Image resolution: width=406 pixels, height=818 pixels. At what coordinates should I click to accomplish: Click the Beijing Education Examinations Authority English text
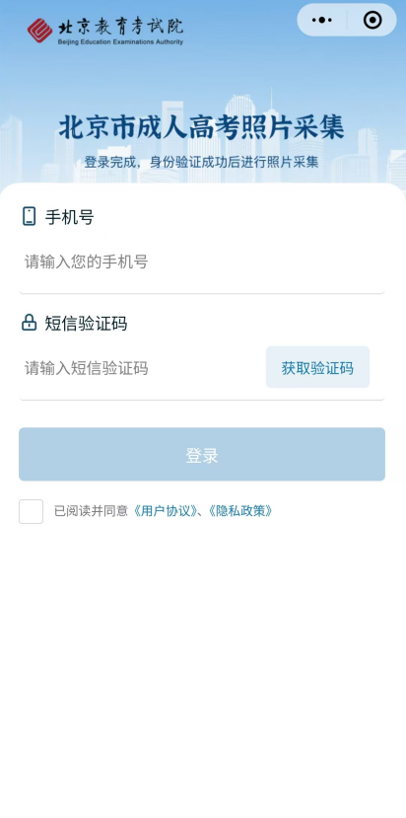point(120,41)
